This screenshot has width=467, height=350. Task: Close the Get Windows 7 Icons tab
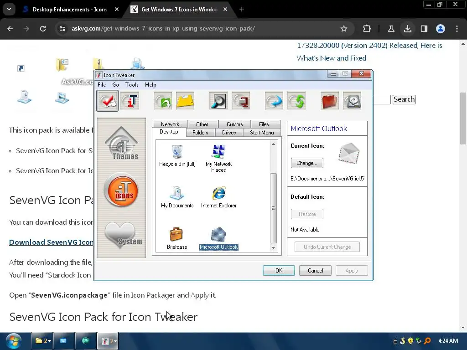[225, 10]
